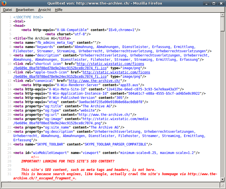The width and height of the screenshot is (226, 189).
Task: Click the vertical scrollbar thumb
Action: [x=222, y=24]
